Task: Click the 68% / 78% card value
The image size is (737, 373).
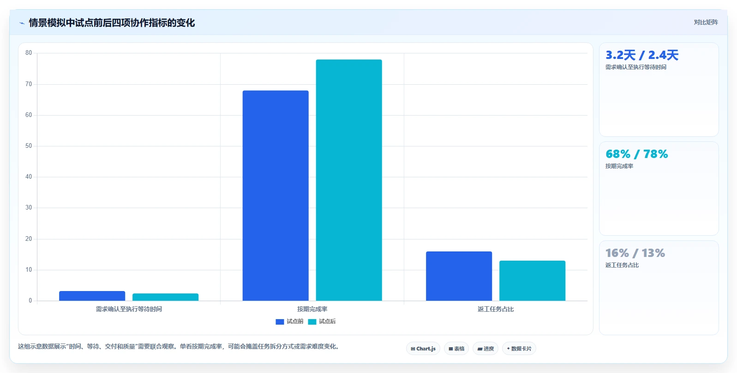Action: tap(636, 154)
